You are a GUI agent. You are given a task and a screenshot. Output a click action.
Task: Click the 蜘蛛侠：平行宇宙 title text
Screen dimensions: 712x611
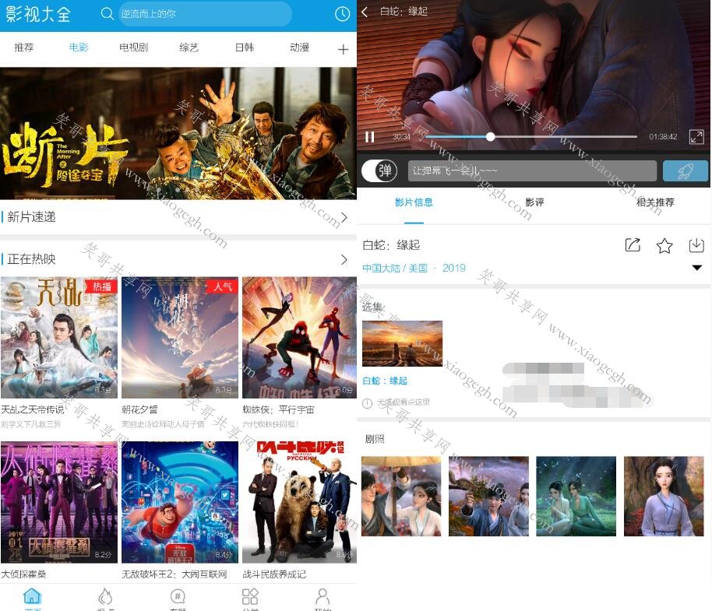click(278, 410)
